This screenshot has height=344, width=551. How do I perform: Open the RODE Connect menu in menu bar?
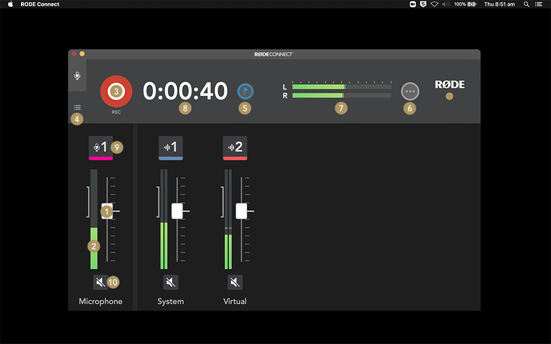point(40,4)
